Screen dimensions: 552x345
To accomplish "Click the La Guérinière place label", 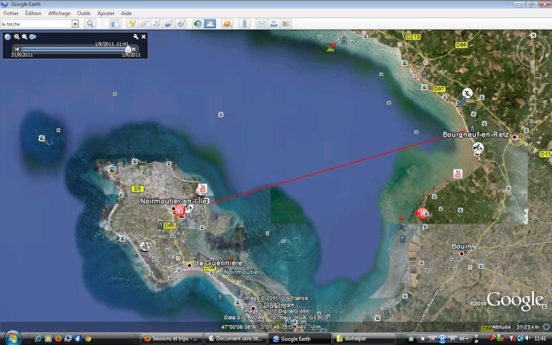I will (219, 263).
